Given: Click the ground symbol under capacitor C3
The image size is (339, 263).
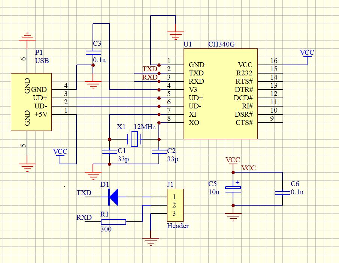Looking at the screenshot, I should pos(93,85).
